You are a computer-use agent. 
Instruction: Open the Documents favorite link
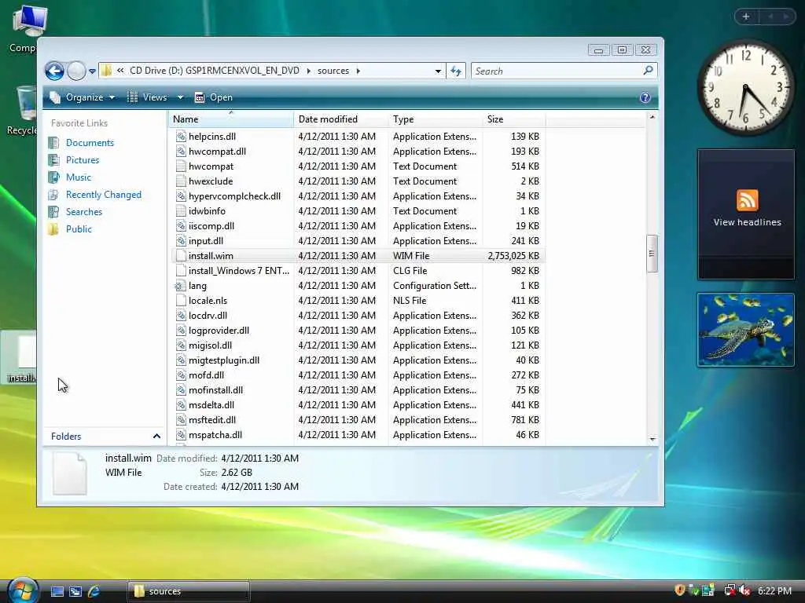point(90,143)
